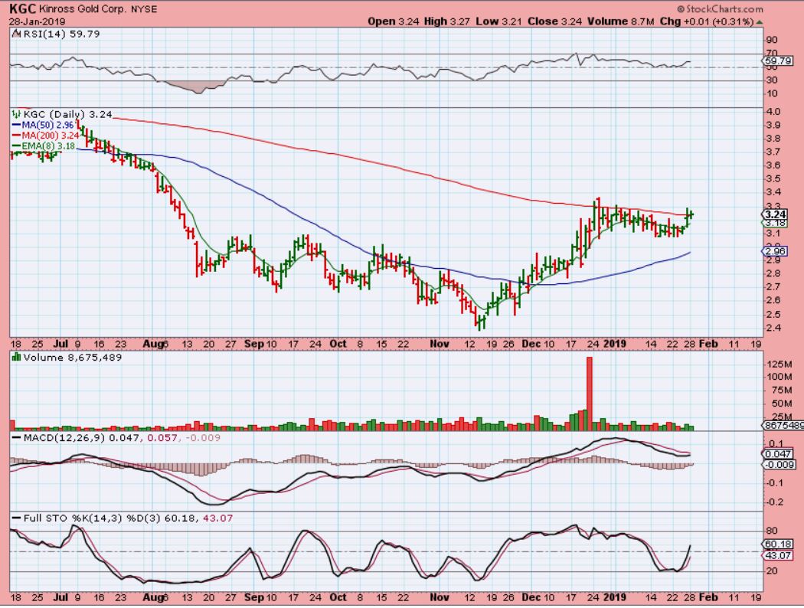
Task: Click the Close 3.24 value
Action: point(555,21)
